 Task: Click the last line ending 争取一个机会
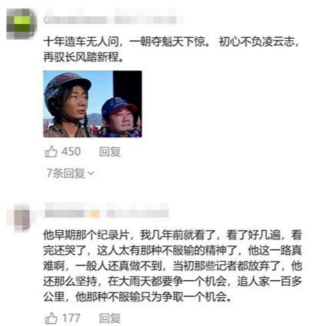[137, 297]
